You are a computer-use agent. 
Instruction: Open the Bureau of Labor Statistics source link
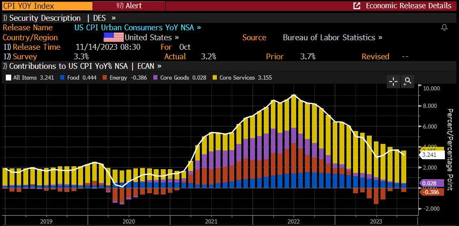(333, 37)
